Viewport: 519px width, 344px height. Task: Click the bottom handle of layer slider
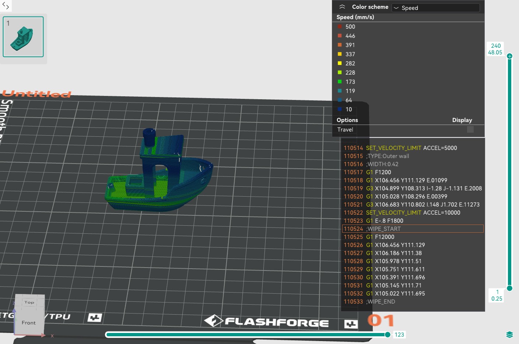click(509, 288)
